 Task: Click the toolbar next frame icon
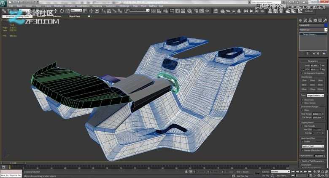(257, 11)
